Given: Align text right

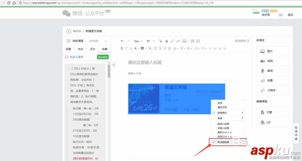Looking at the screenshot, I should point(165,48).
